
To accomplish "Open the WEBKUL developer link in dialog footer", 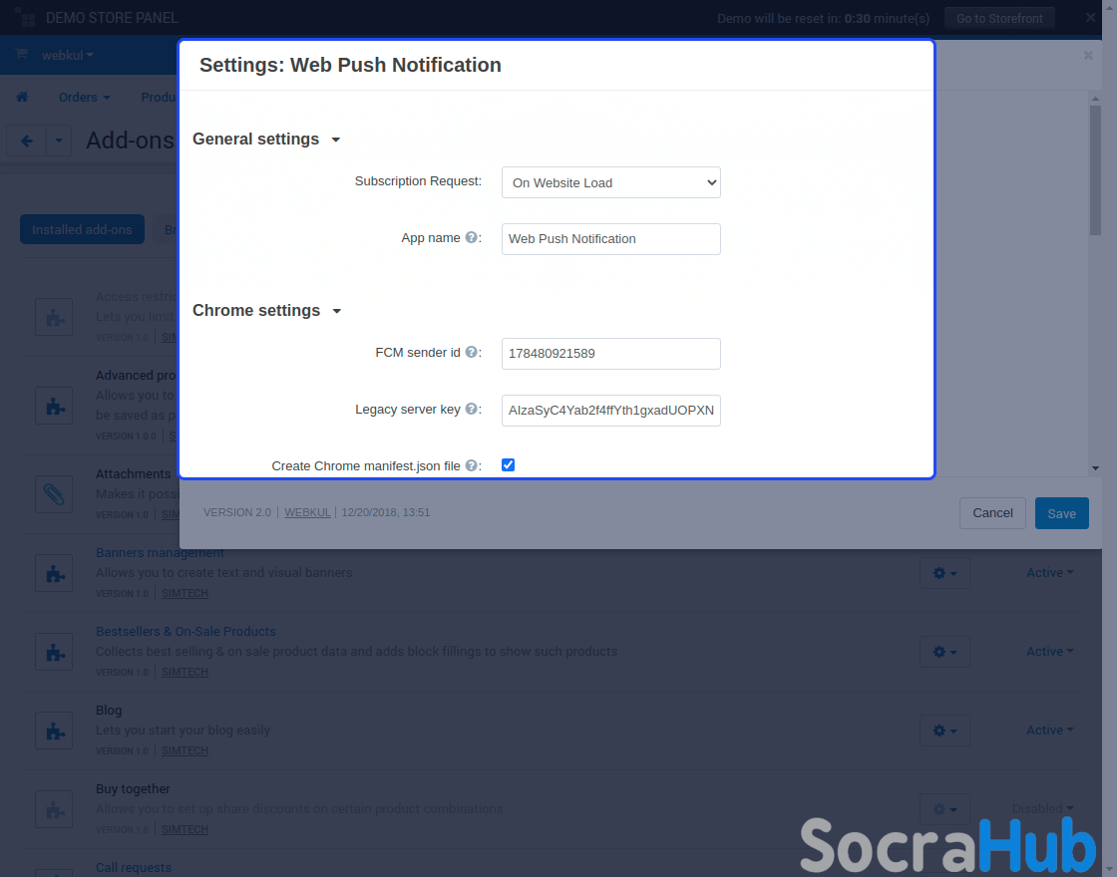I will click(307, 512).
